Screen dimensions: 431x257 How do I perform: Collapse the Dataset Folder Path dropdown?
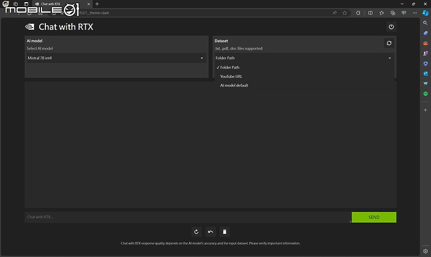(x=304, y=58)
